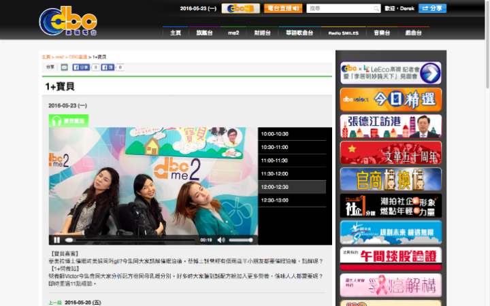Open the midday stock talk banner
This screenshot has width=490, height=306.
click(391, 259)
